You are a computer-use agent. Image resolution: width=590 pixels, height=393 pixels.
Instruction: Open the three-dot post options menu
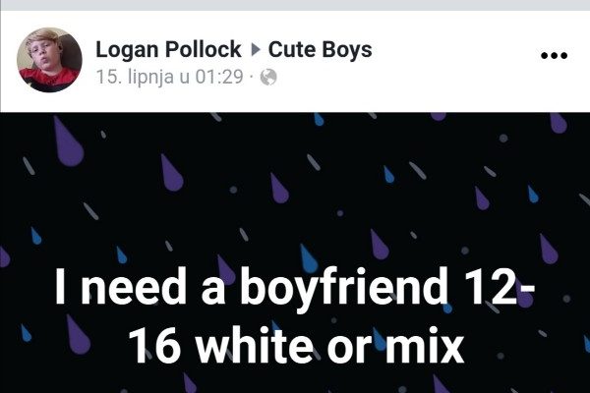tap(554, 56)
